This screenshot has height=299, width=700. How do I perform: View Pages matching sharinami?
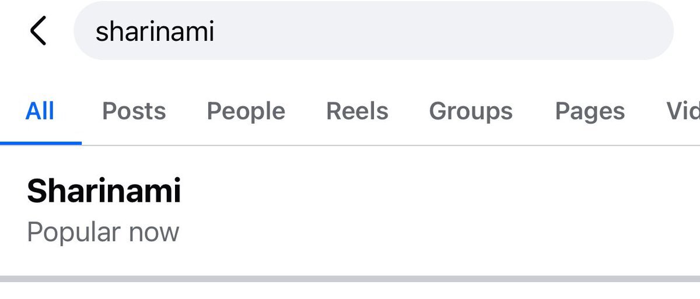pos(590,111)
